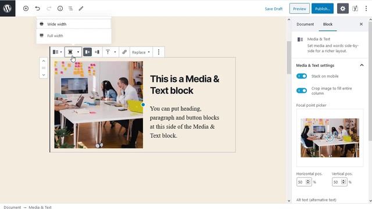Open more tools and options menu
Viewport: 372px width, 209px height.
[x=366, y=9]
